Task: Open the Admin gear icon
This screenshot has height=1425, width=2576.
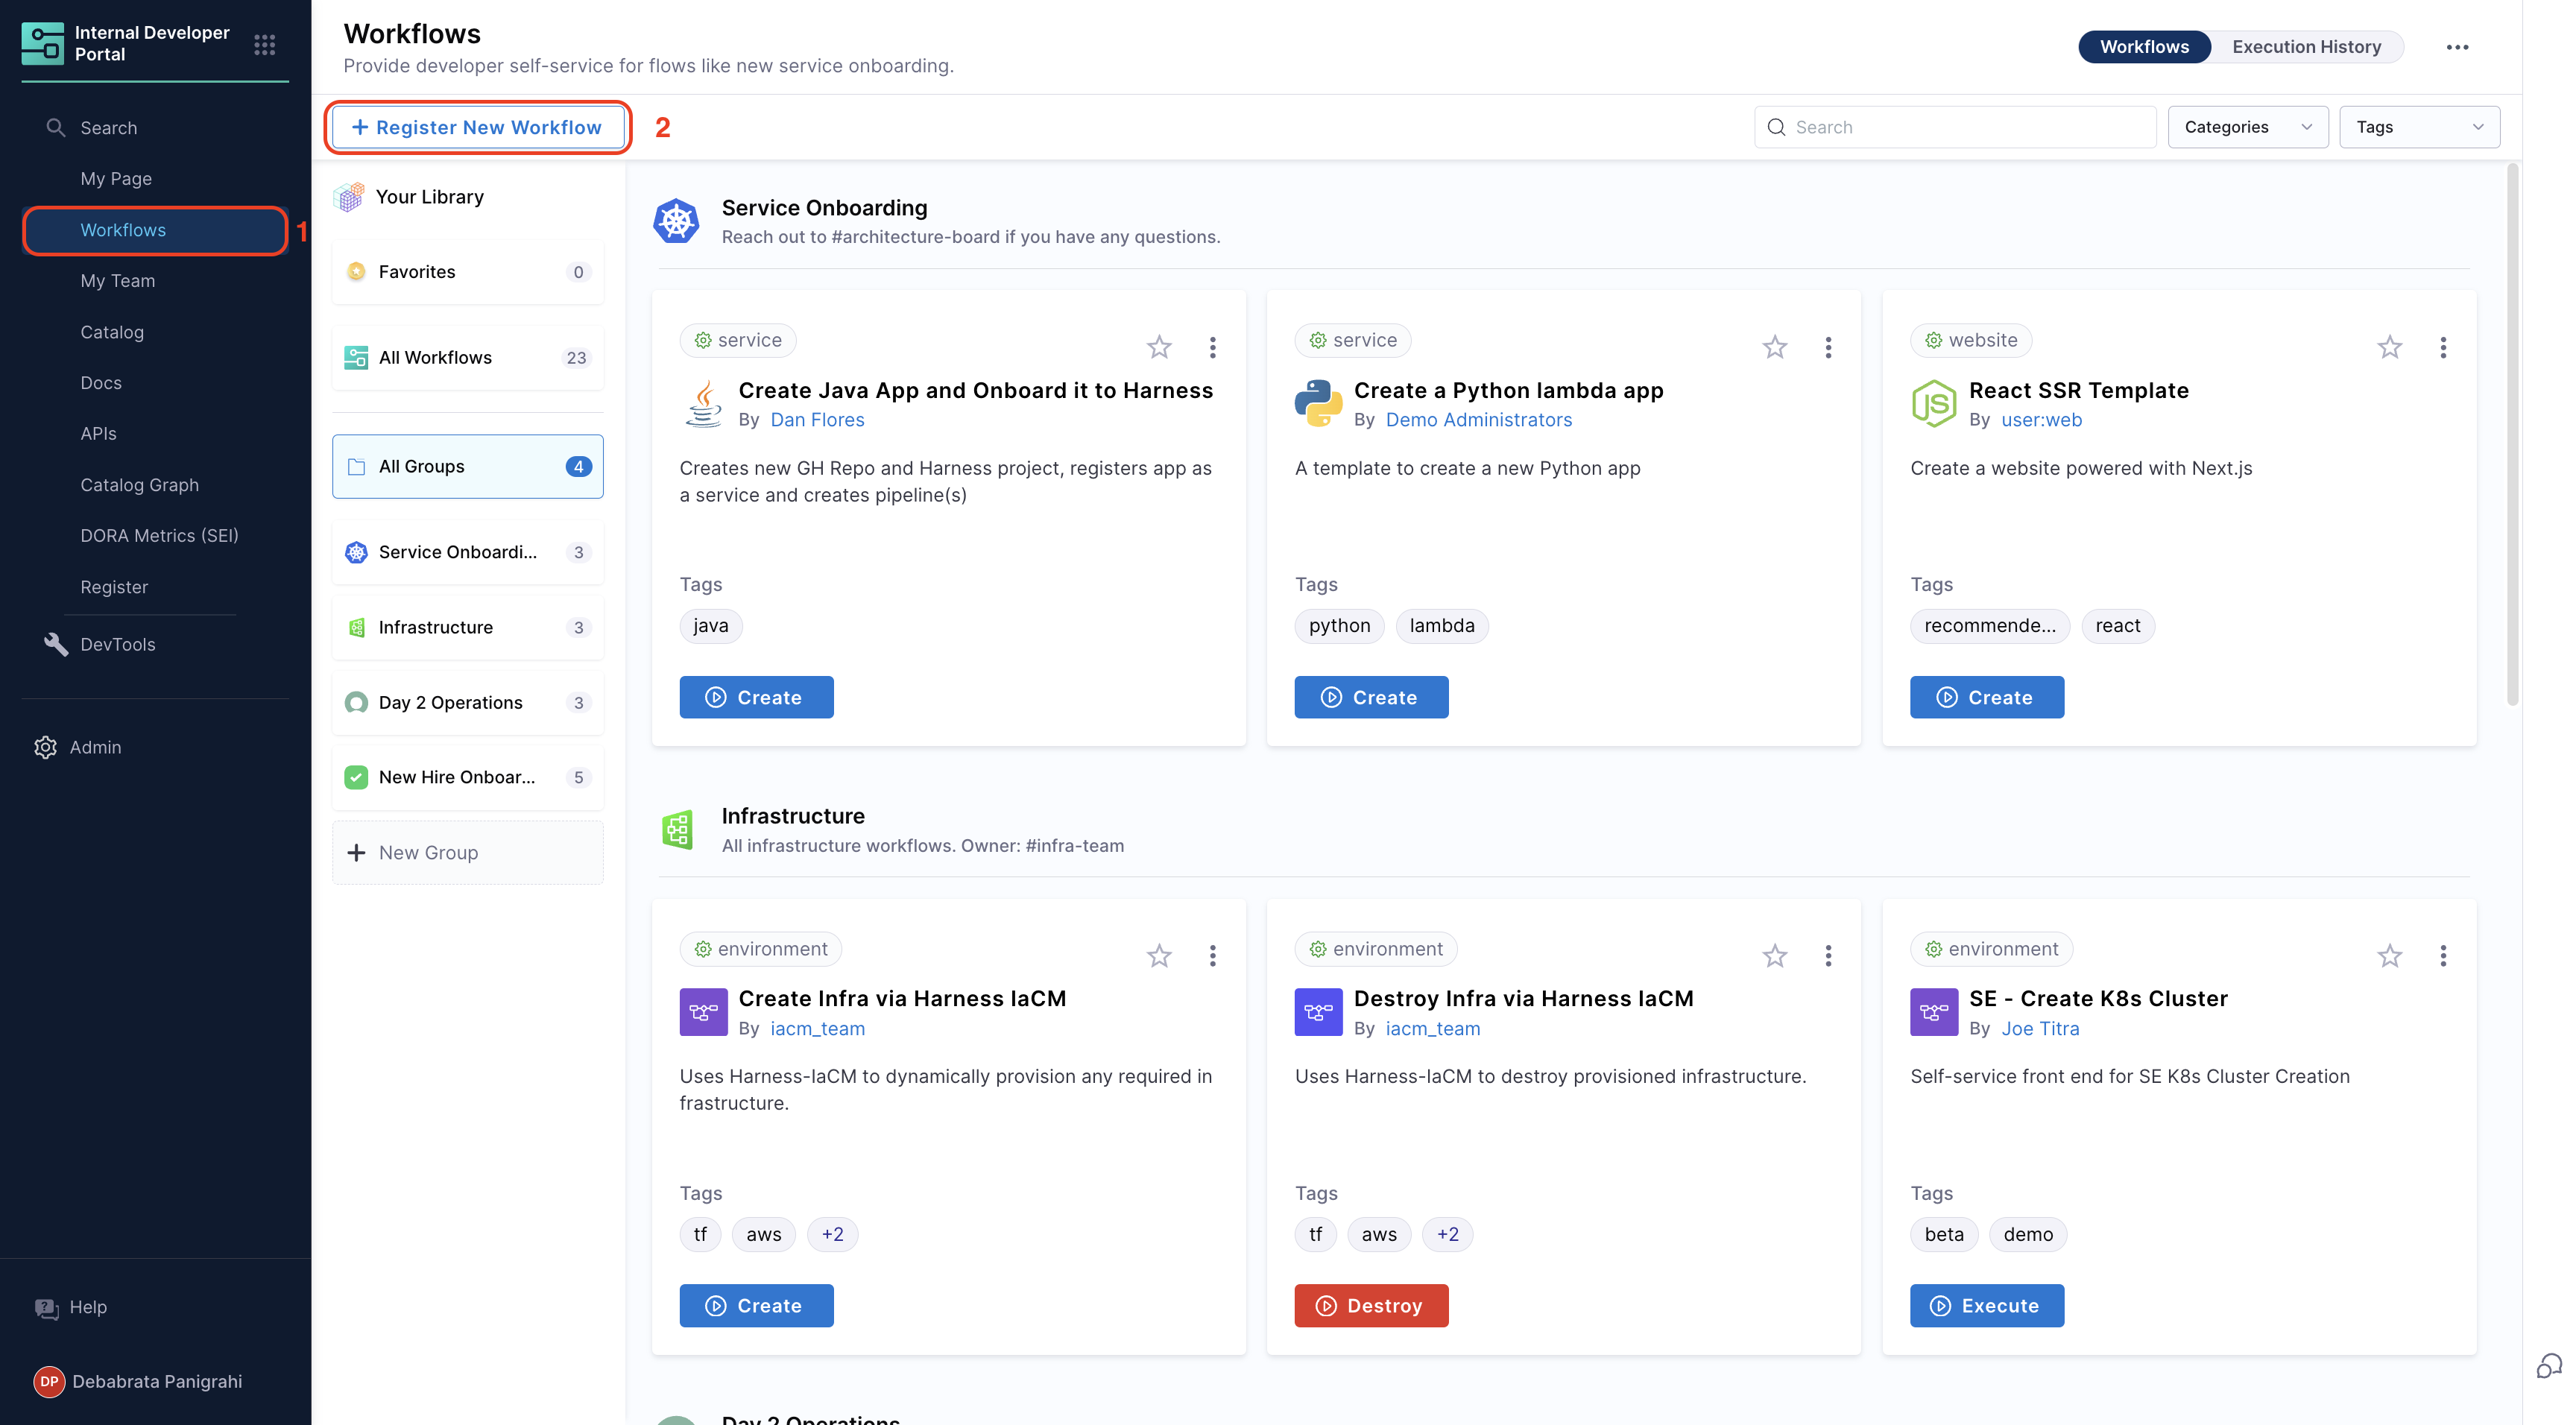Action: 45,747
